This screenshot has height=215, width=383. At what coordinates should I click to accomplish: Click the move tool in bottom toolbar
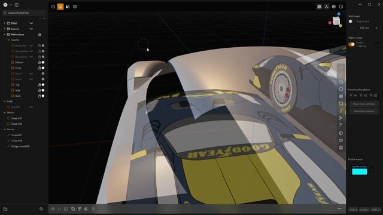point(53,209)
